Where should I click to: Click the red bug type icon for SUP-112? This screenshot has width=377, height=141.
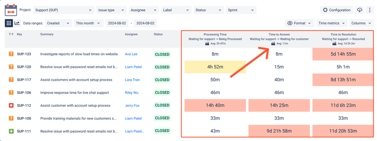pyautogui.click(x=11, y=105)
